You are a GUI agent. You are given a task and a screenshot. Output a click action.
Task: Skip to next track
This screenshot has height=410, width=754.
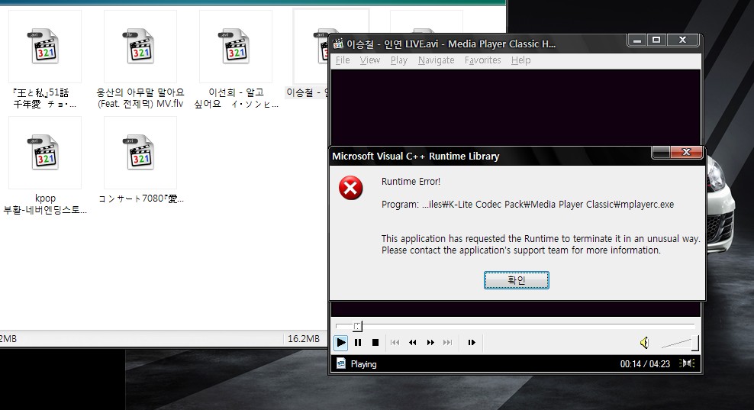(448, 343)
